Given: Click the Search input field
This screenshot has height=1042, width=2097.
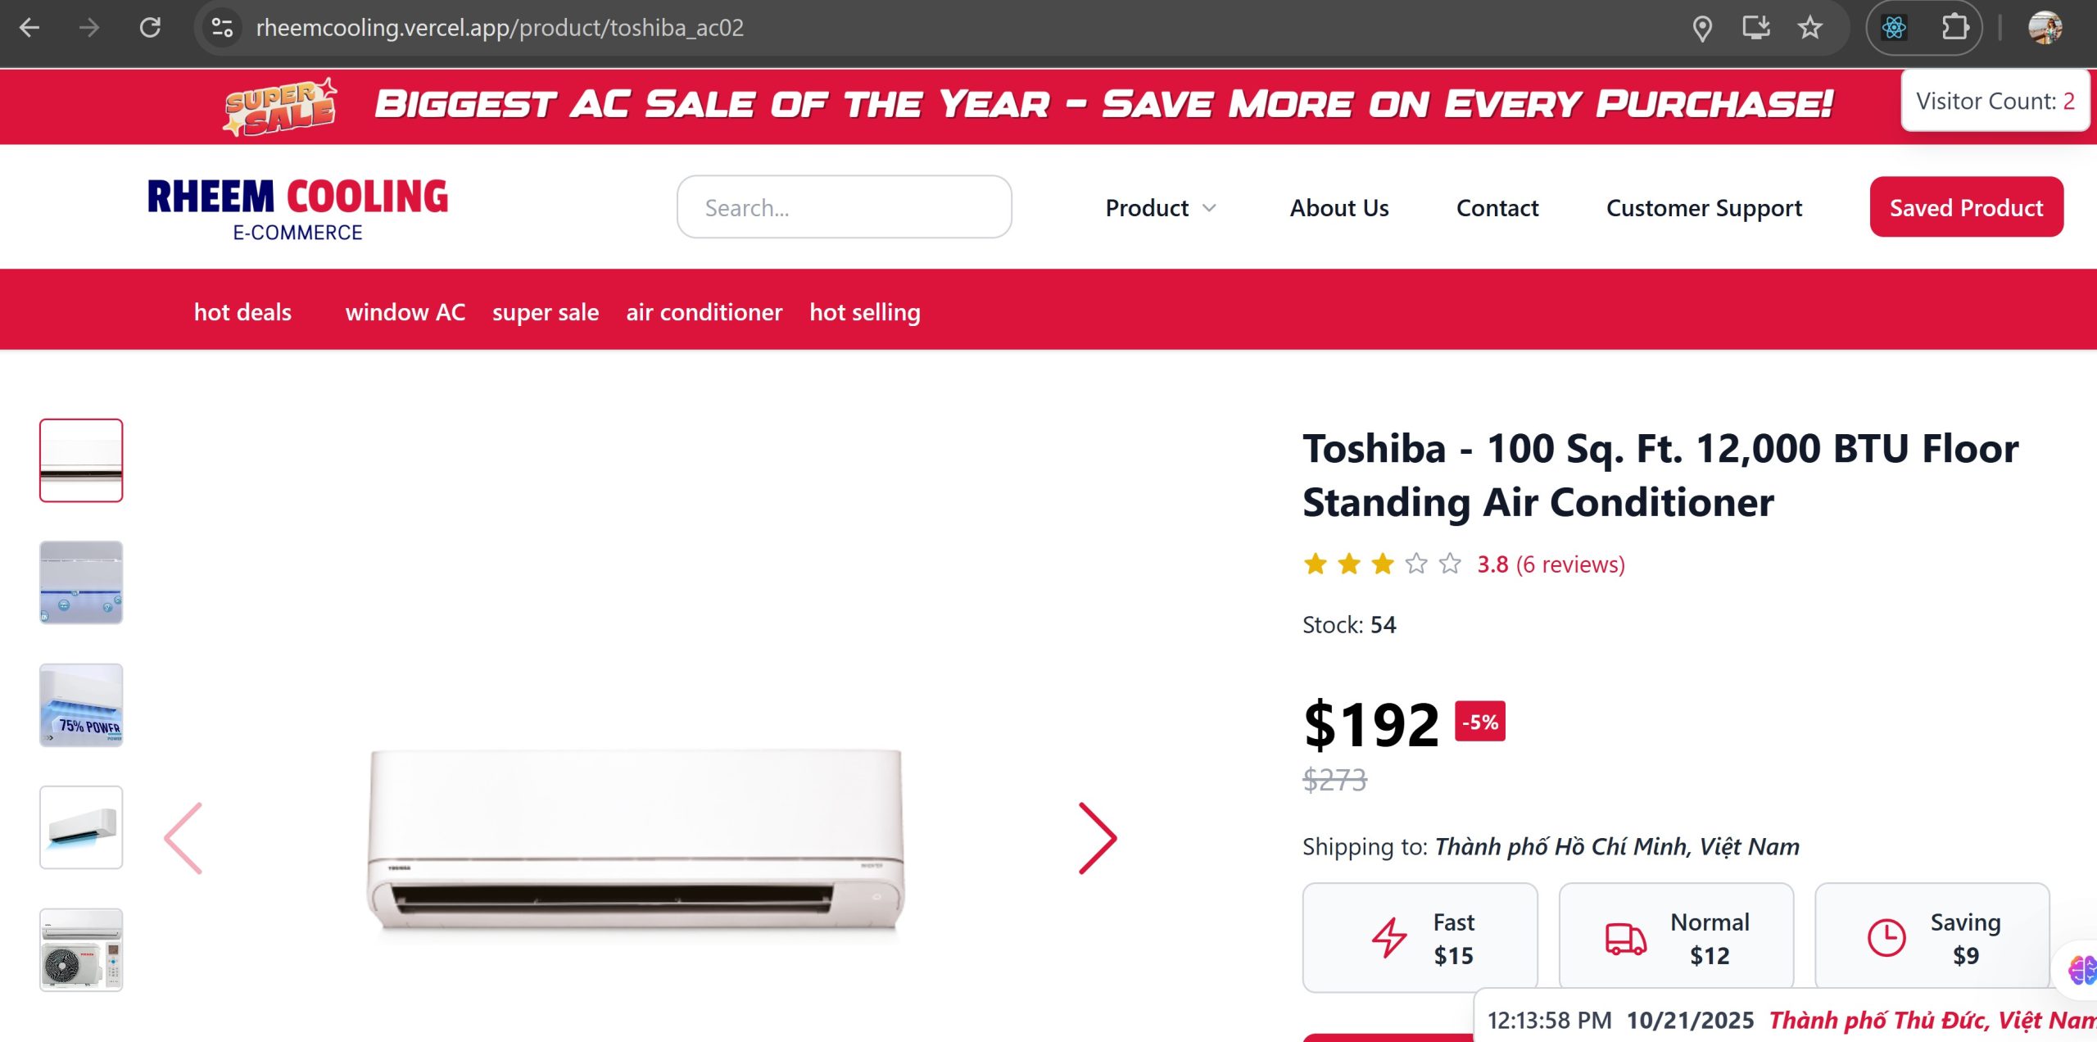Looking at the screenshot, I should pyautogui.click(x=844, y=207).
